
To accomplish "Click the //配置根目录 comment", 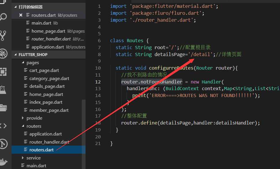I will pyautogui.click(x=195, y=47).
